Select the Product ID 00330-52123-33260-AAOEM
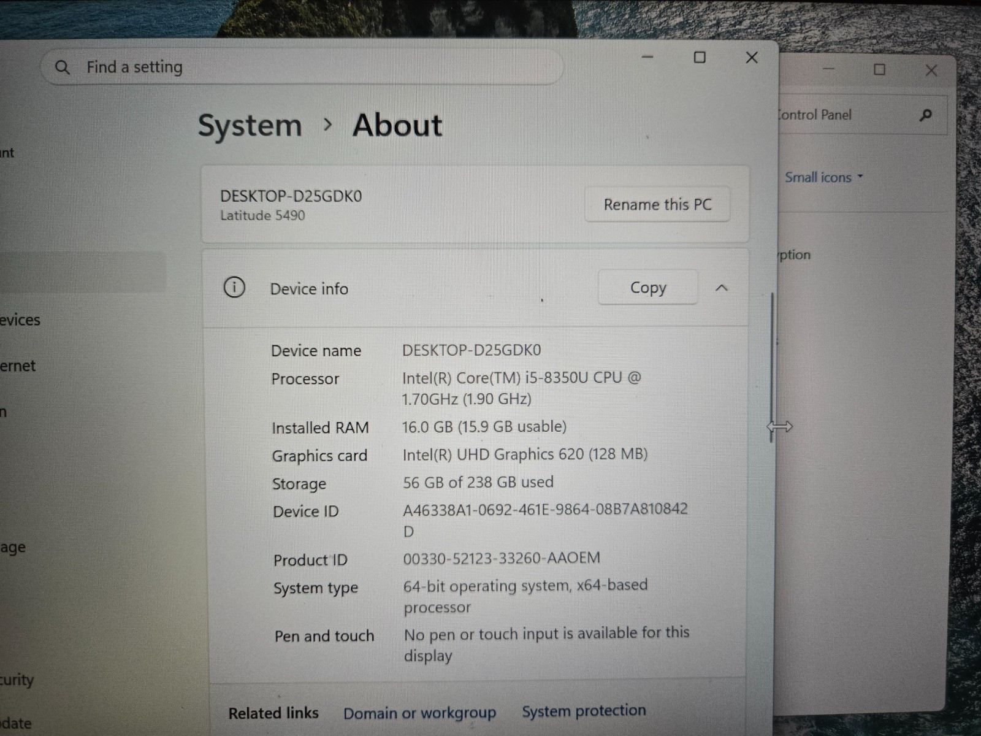Viewport: 981px width, 736px height. 502,558
